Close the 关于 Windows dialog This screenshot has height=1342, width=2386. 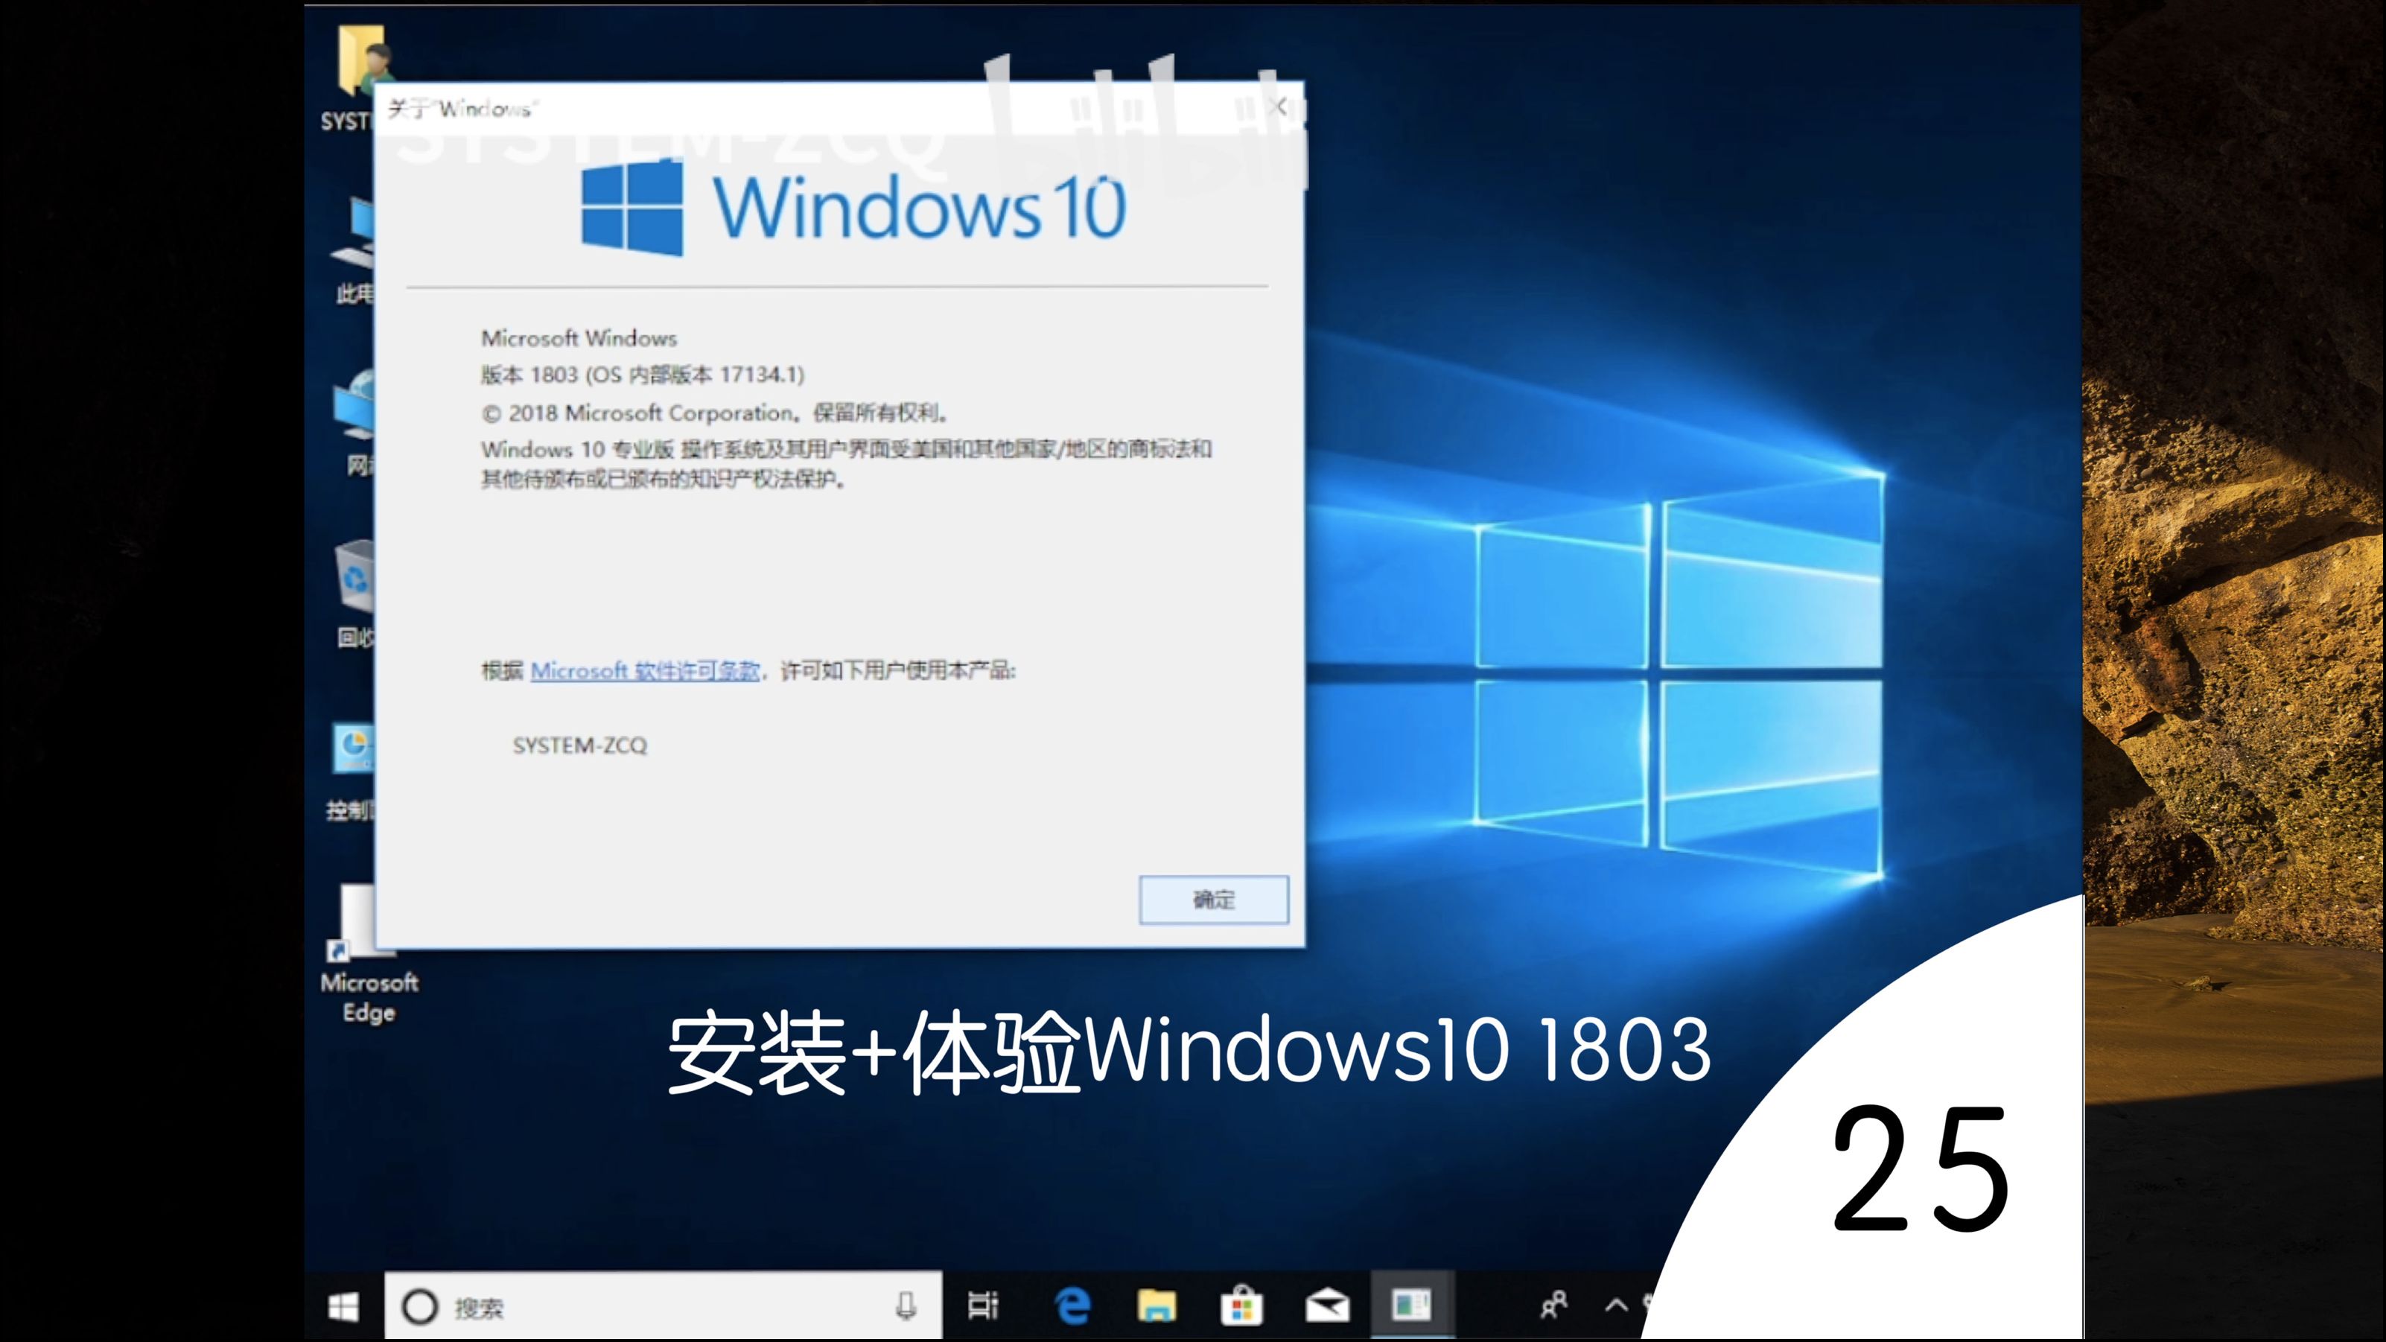click(1279, 106)
